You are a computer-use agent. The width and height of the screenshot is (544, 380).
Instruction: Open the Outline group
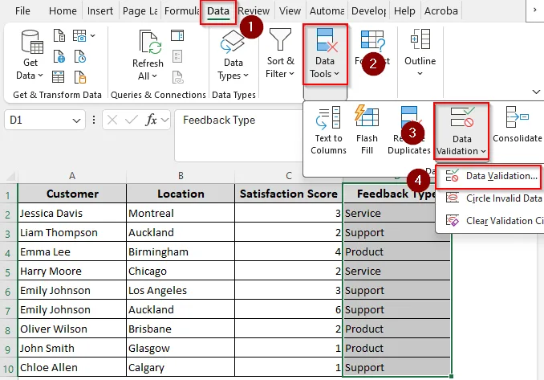[x=420, y=53]
